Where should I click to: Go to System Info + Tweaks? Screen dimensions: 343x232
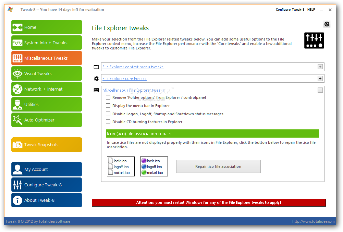(x=47, y=43)
